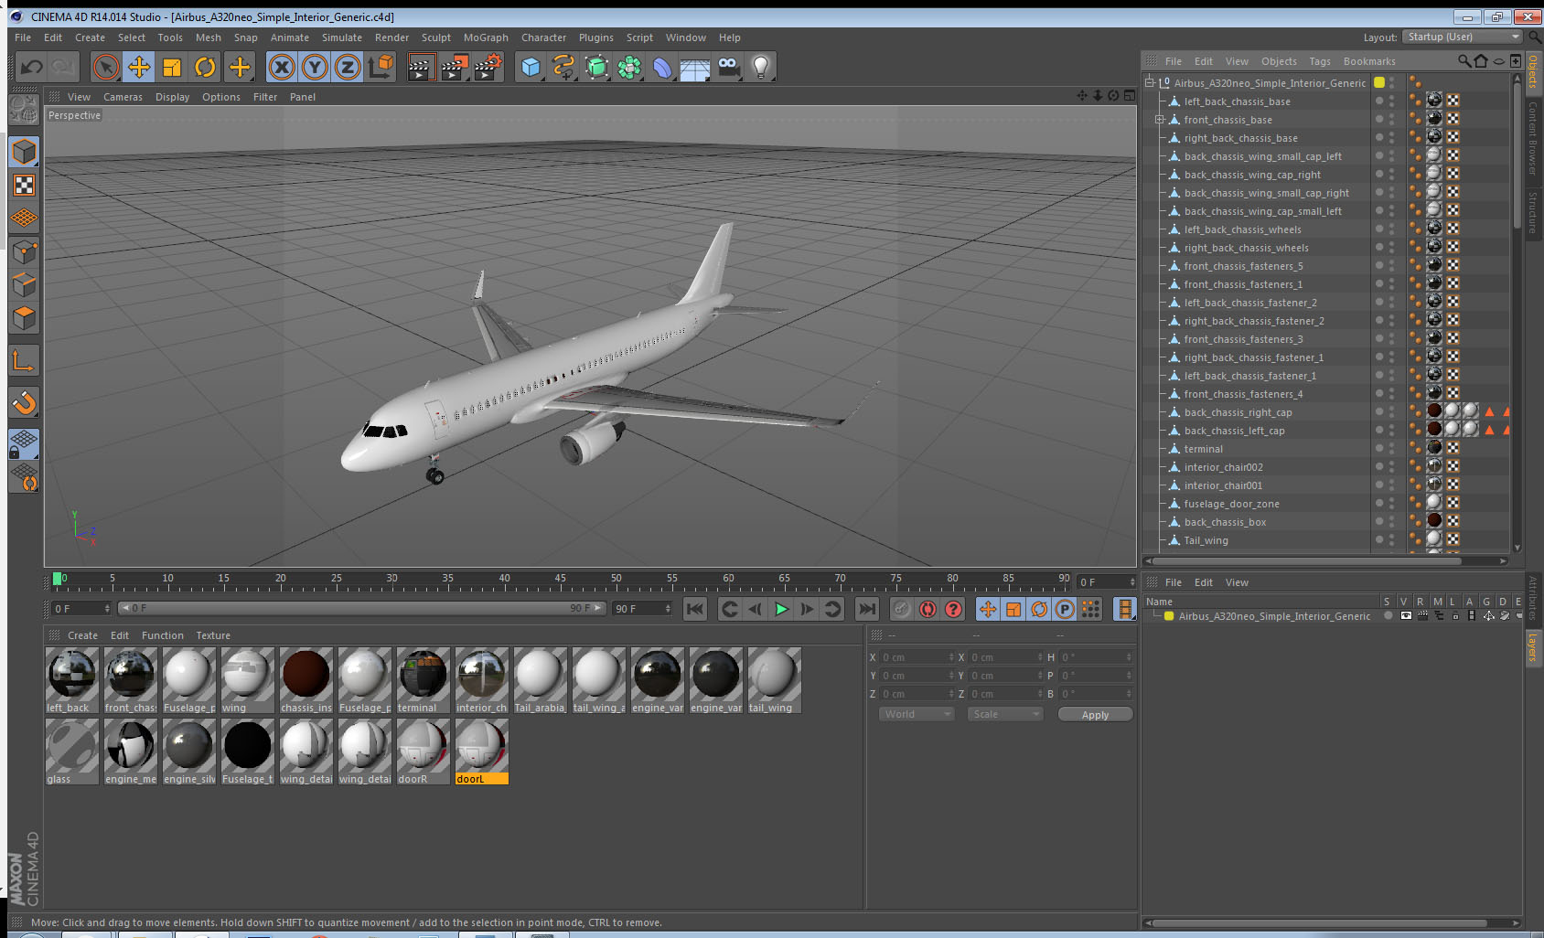Enable Axis mode in sidebar
This screenshot has width=1544, height=938.
click(x=24, y=361)
